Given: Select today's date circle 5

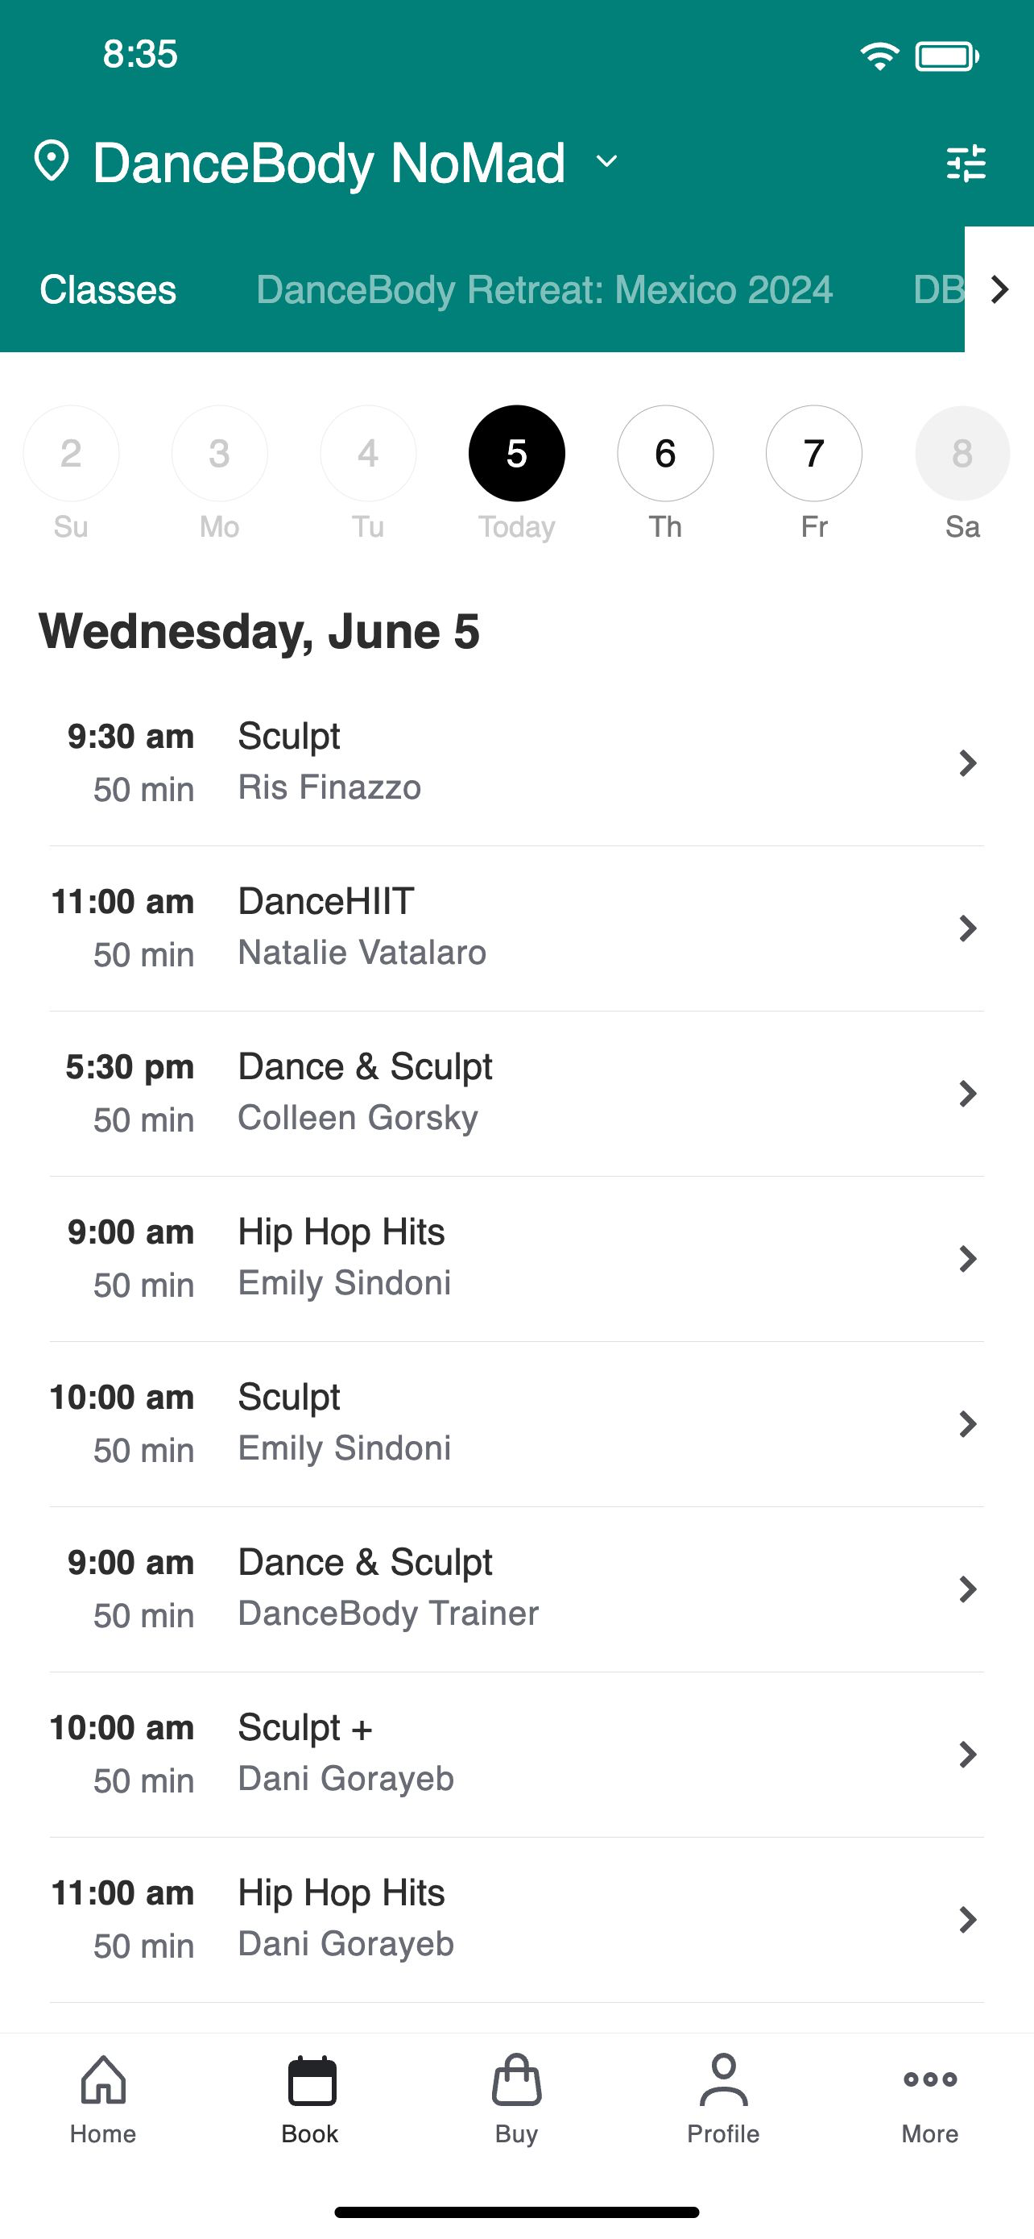Looking at the screenshot, I should pos(516,453).
